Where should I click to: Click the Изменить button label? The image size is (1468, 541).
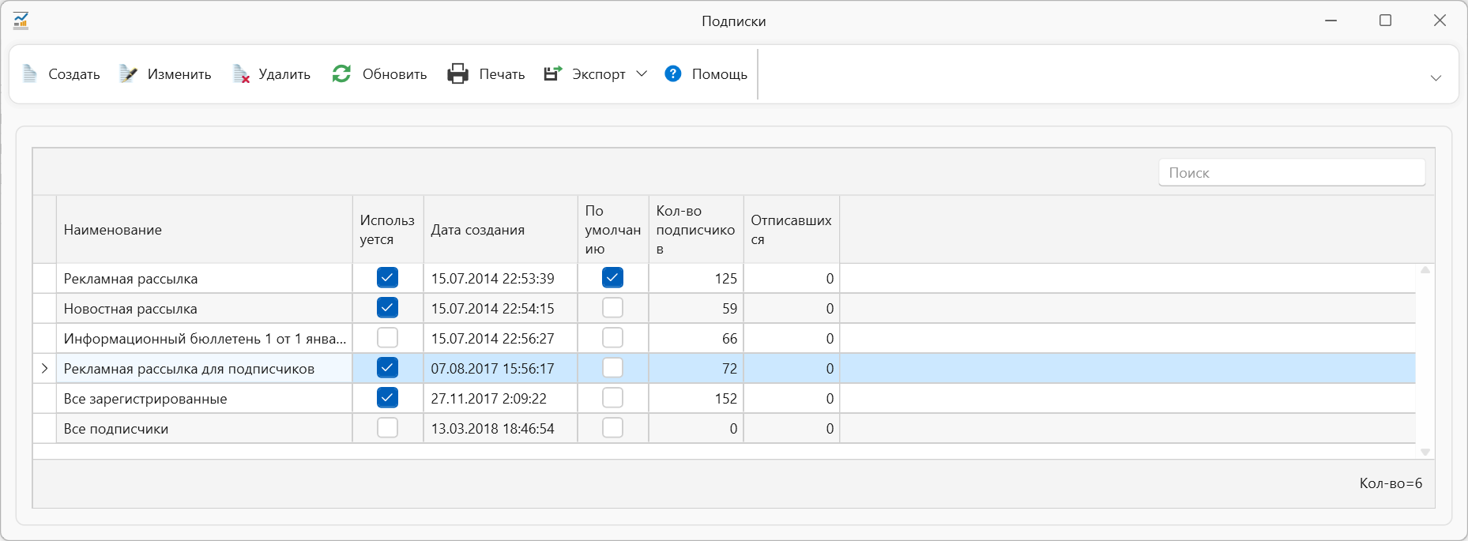(179, 74)
